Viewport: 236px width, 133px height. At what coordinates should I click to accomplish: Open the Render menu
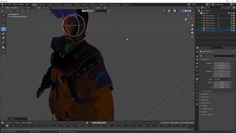click(x=15, y=4)
